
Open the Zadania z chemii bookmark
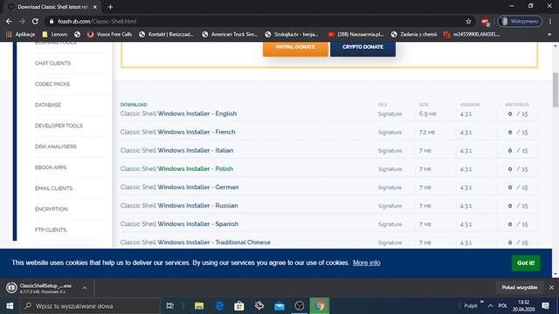point(414,34)
